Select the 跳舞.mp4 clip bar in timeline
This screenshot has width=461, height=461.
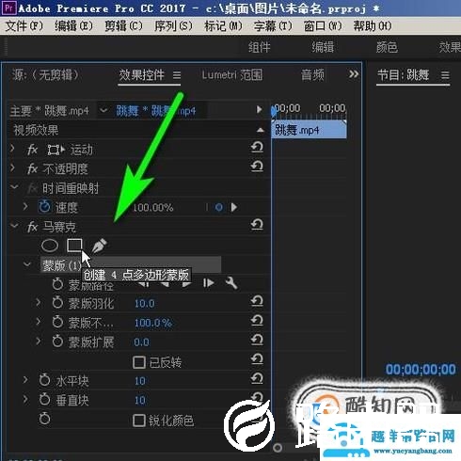(309, 130)
